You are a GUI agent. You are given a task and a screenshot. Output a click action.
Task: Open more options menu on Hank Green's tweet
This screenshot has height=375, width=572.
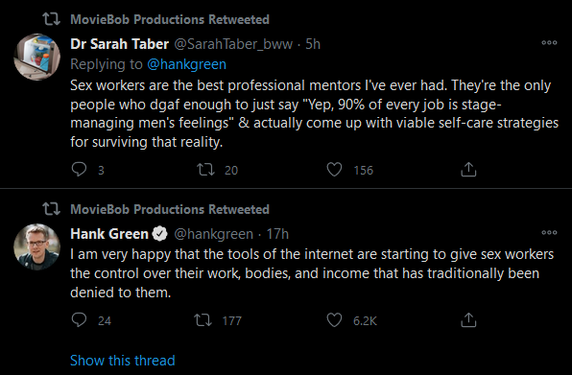(x=549, y=232)
